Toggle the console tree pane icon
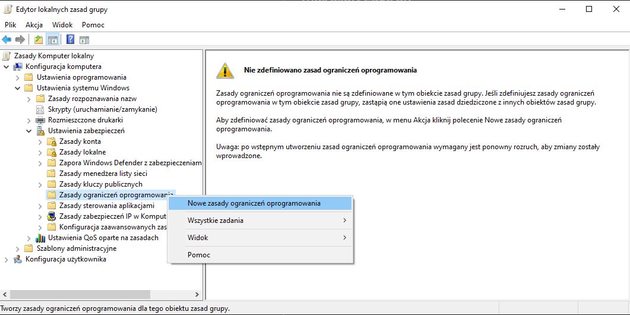Image resolution: width=630 pixels, height=315 pixels. coord(52,40)
